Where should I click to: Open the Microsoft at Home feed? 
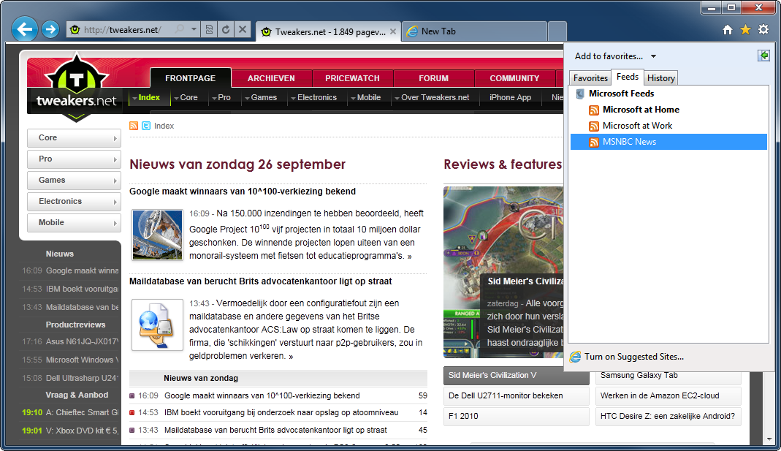pos(641,110)
